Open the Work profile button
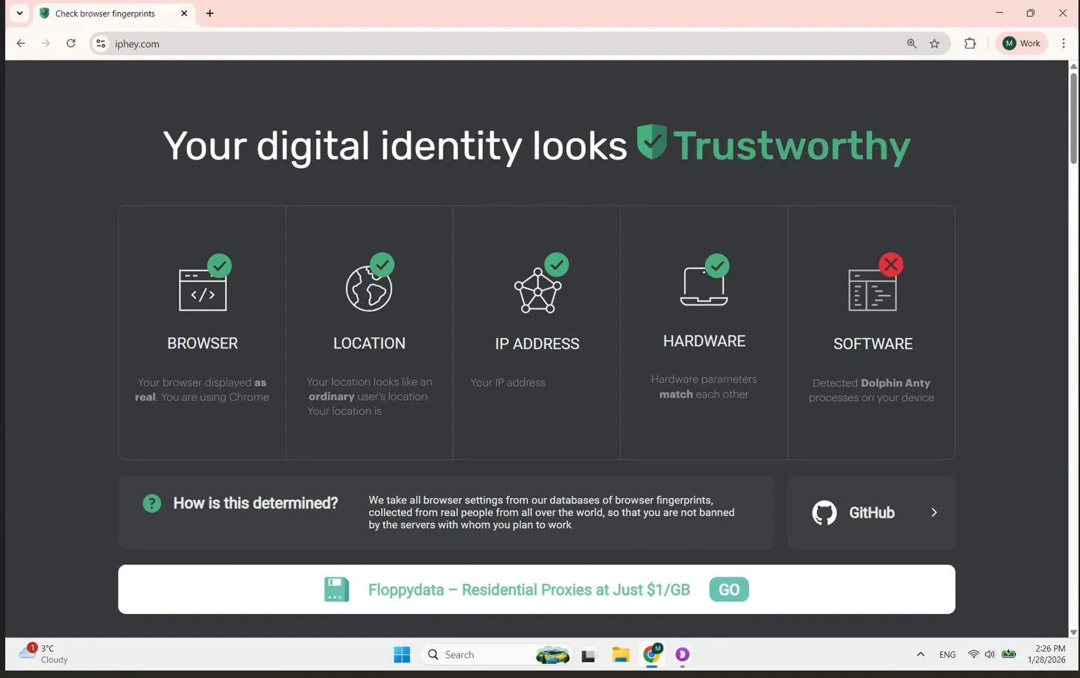This screenshot has width=1080, height=678. click(1022, 43)
